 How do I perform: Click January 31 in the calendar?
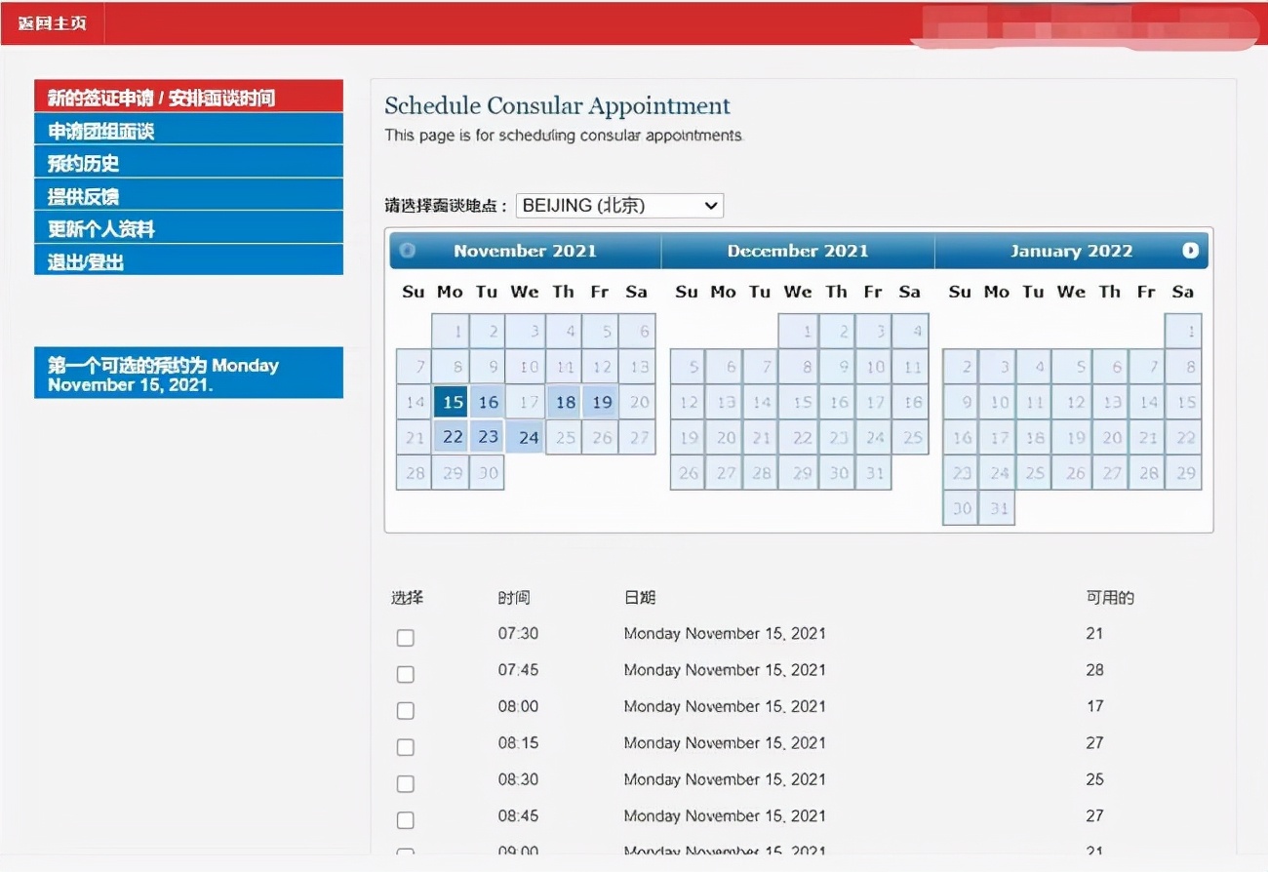tap(997, 508)
